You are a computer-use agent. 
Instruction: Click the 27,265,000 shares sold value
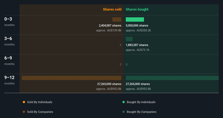coord(109,84)
